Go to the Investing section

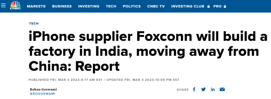coord(89,6)
